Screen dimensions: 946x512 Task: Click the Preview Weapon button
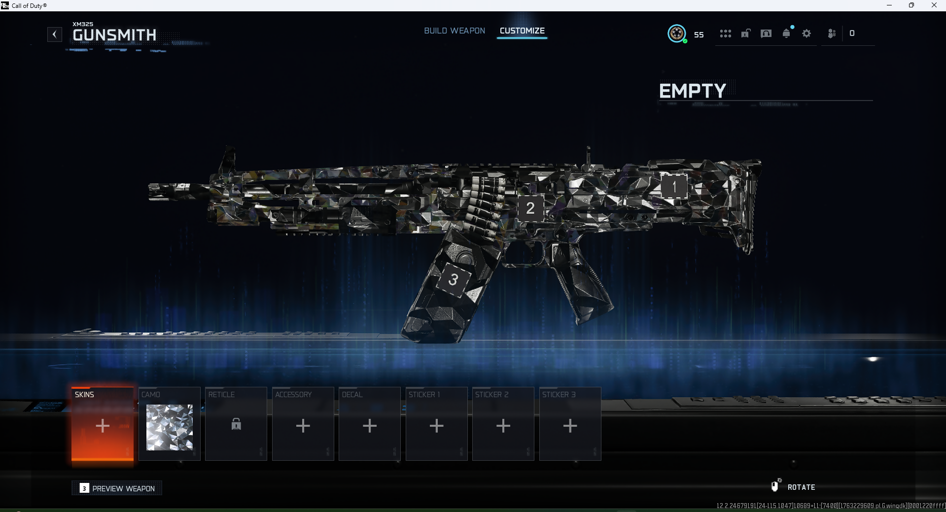pos(117,488)
